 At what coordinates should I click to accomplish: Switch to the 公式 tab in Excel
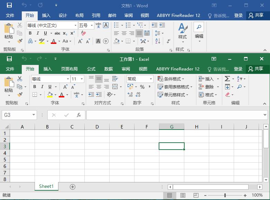[91, 69]
